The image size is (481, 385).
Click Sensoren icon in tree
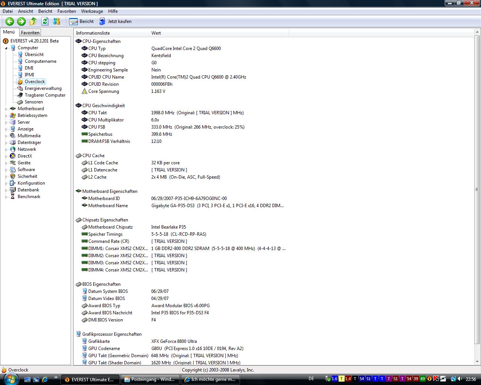pos(20,102)
